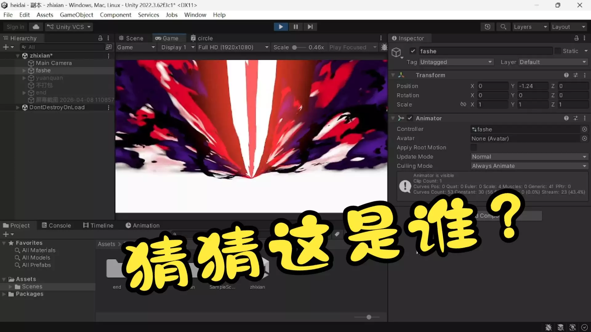Click the Step frame button

pyautogui.click(x=310, y=27)
